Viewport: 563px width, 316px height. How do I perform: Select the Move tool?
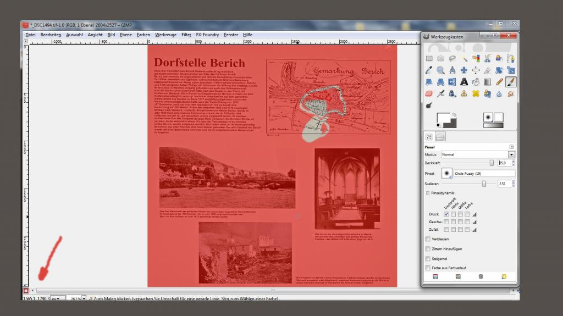pos(464,70)
